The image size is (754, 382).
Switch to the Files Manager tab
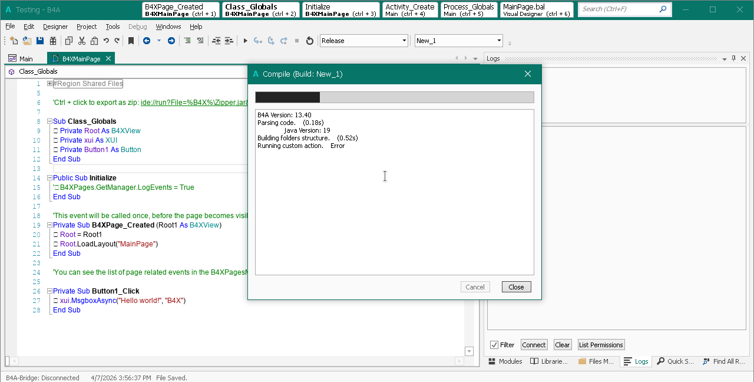coord(596,361)
